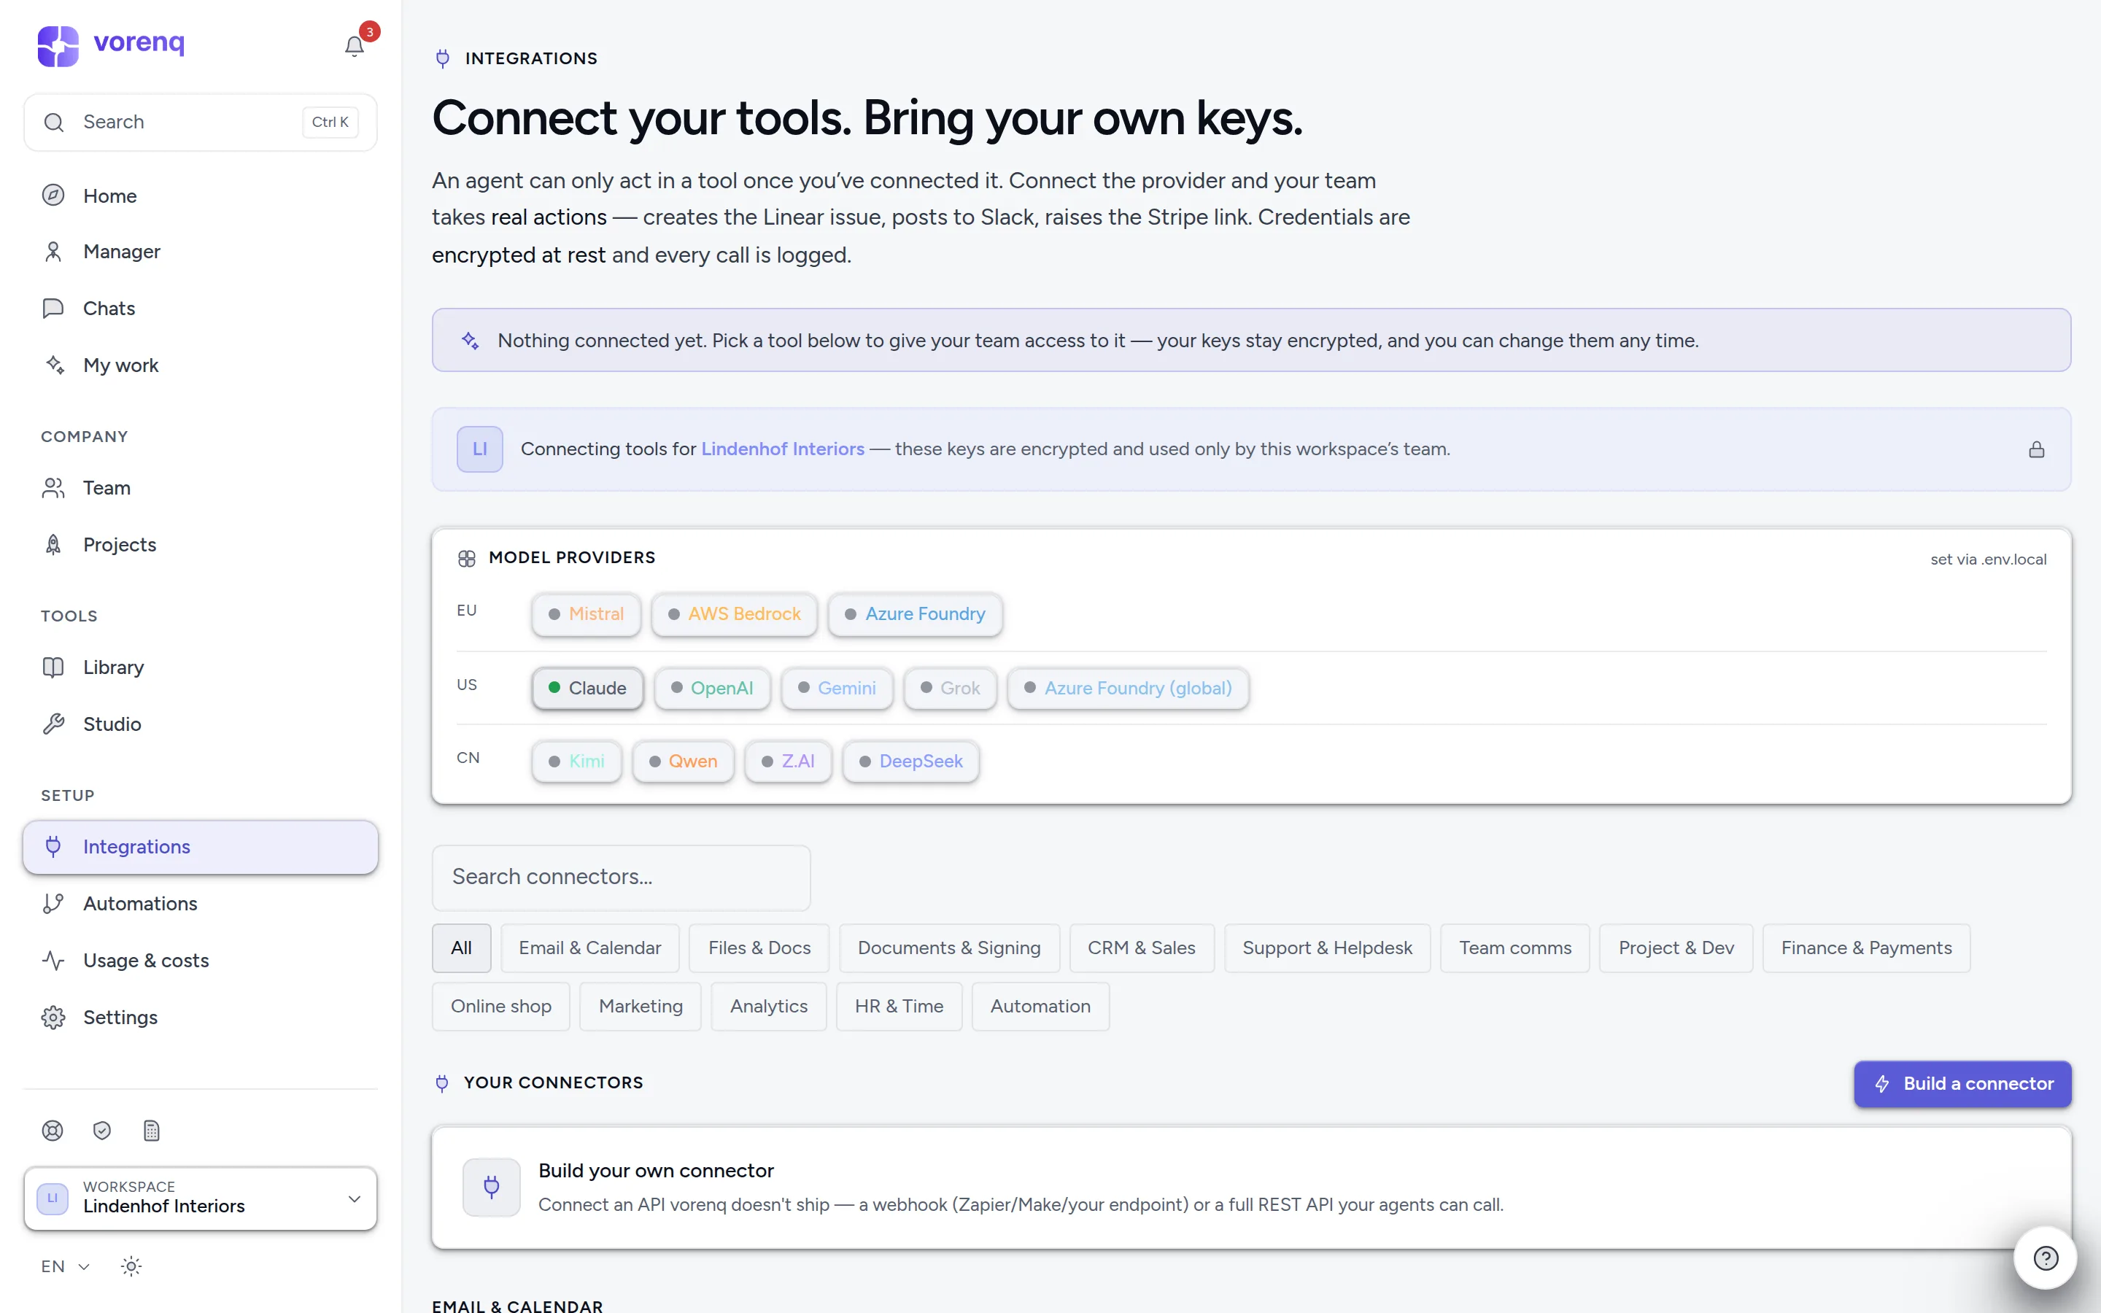The width and height of the screenshot is (2101, 1313).
Task: Click the sparkle icon in the info notice
Action: [x=471, y=341]
